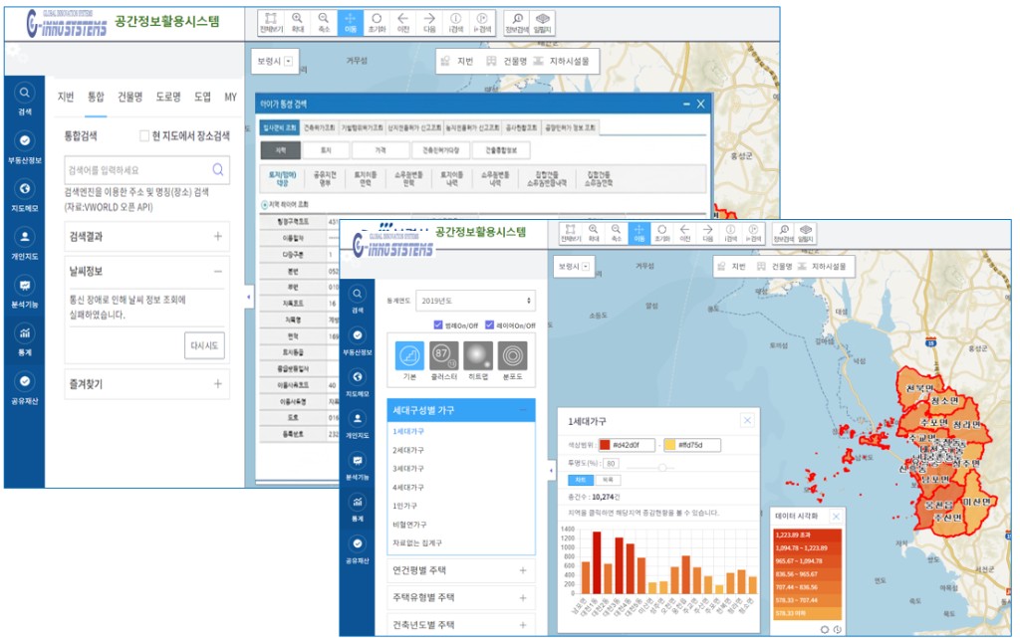Expand the 검색결과 section

point(218,237)
